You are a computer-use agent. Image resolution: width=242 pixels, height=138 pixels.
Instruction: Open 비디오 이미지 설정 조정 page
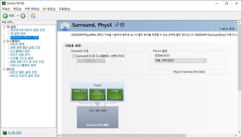[25, 76]
